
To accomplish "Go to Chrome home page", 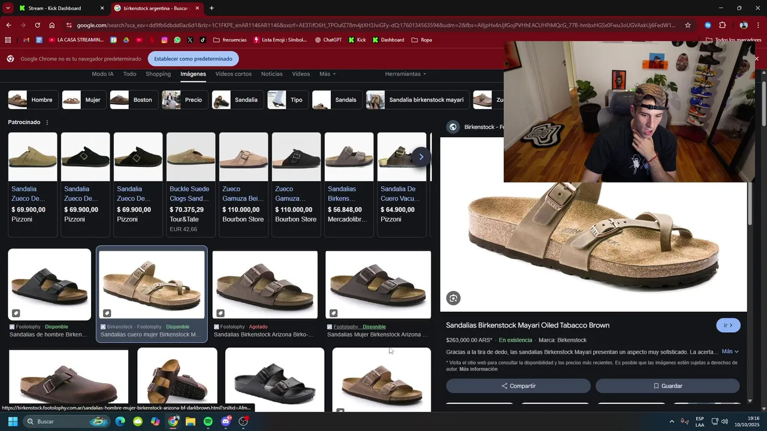I will pos(52,25).
